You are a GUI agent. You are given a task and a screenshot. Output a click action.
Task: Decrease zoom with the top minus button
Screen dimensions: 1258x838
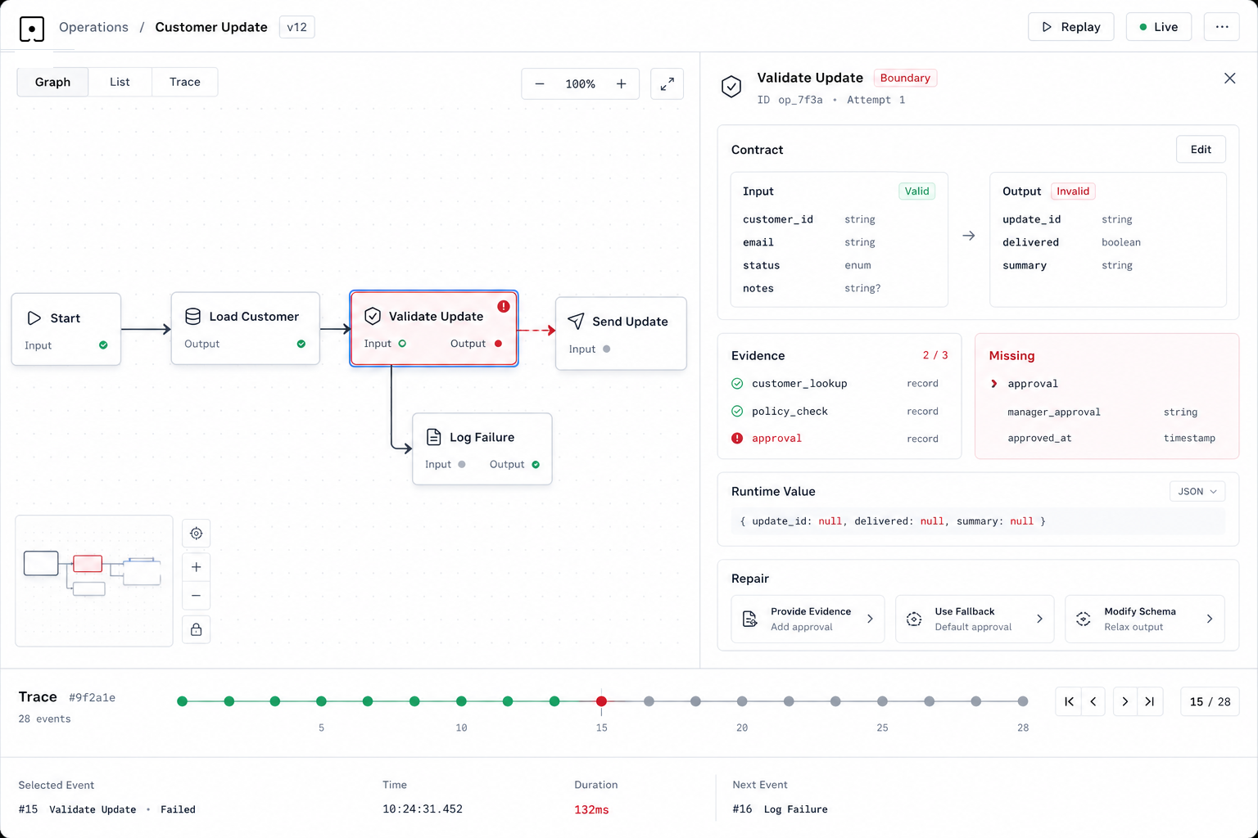click(x=540, y=83)
